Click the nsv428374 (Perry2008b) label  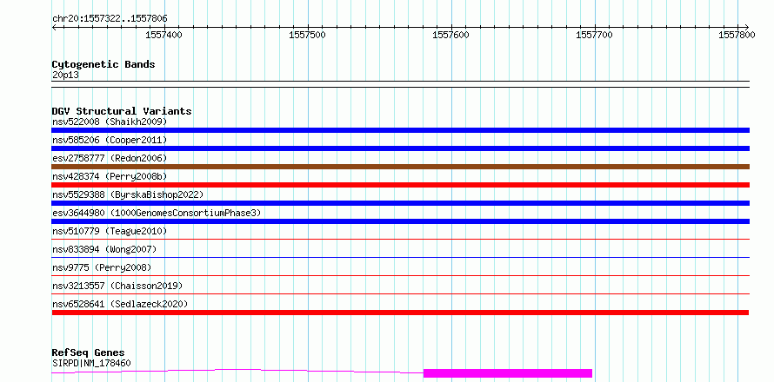click(x=110, y=176)
